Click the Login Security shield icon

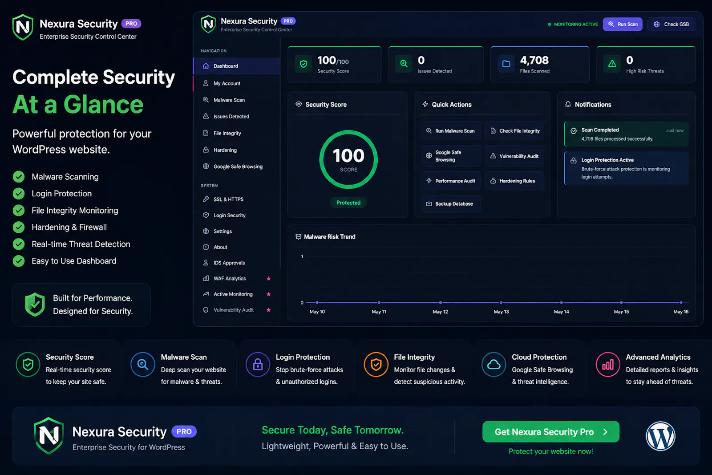click(x=206, y=215)
